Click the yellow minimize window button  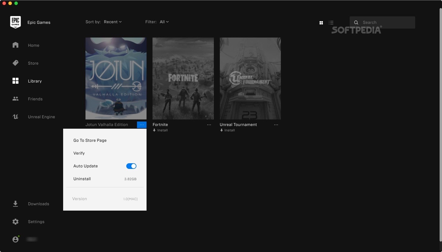click(x=10, y=3)
